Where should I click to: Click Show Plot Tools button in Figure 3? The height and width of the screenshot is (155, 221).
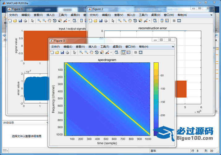click(x=141, y=52)
